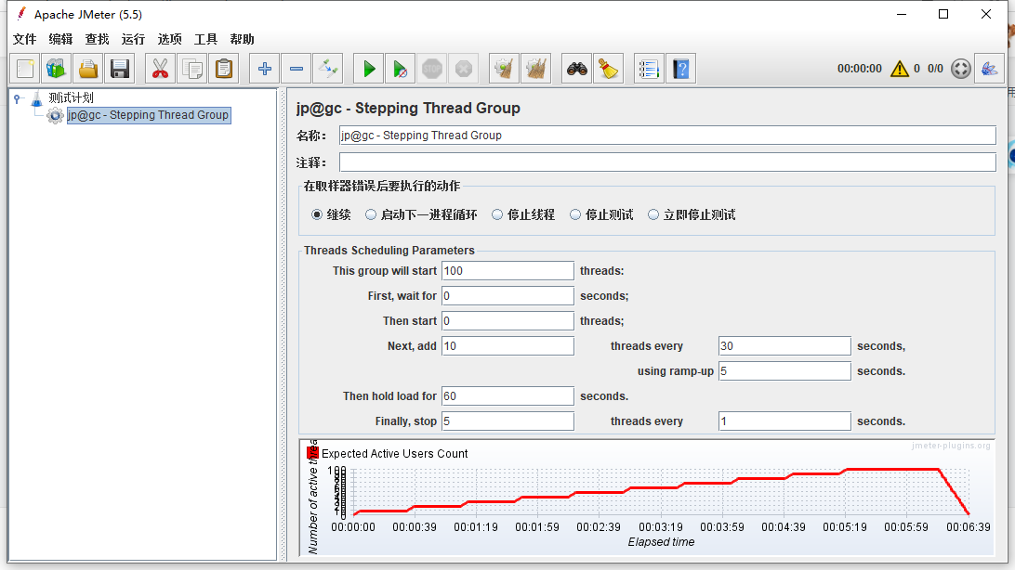Viewport: 1015px width, 570px height.
Task: Clear all results with double broom
Action: (536, 69)
